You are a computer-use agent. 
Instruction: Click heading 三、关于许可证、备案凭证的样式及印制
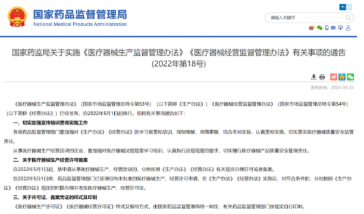tap(55, 197)
